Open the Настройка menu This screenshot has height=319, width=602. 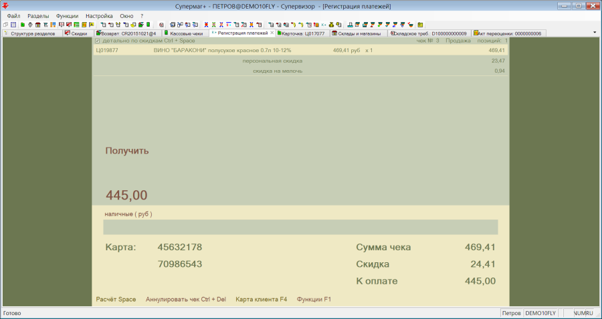click(x=99, y=16)
